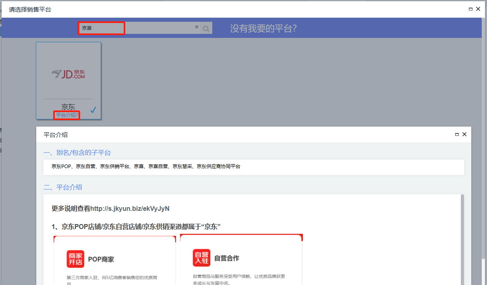The height and width of the screenshot is (285, 487).
Task: Open the 平台介绍? link under 京东
Action: click(x=67, y=115)
